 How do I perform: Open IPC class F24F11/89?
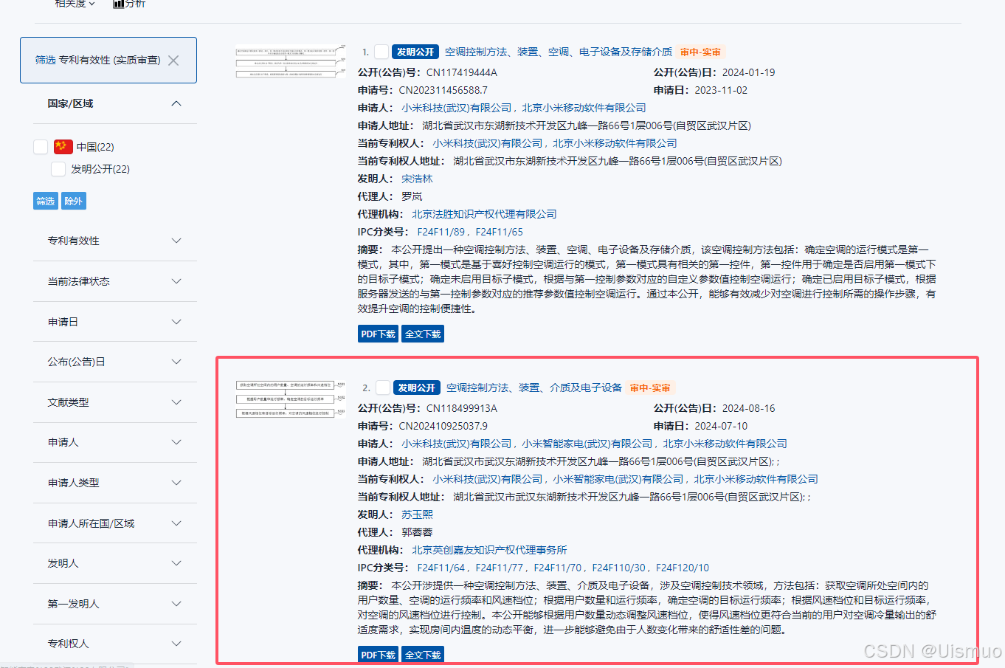(x=441, y=232)
